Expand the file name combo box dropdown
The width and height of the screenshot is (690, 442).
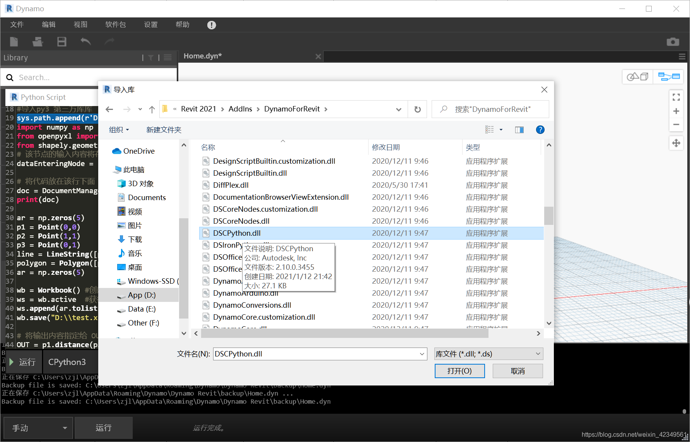[x=422, y=354]
